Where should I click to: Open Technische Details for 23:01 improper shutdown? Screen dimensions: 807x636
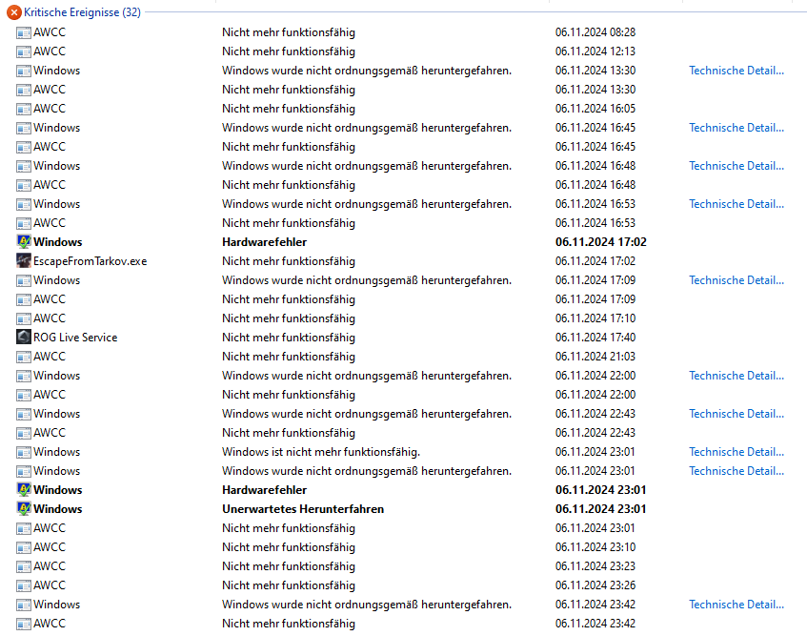coord(736,470)
